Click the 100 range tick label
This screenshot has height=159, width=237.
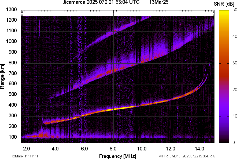coord(13,137)
